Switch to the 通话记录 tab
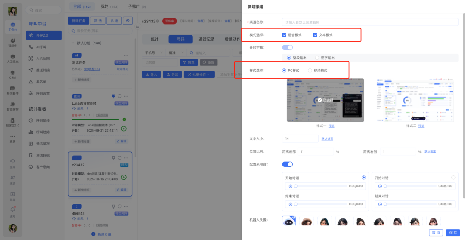Screen dimensions: 465x240 click(206, 39)
